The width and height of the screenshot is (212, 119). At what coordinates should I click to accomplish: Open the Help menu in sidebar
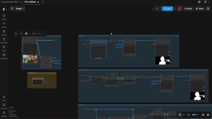pos(4,98)
